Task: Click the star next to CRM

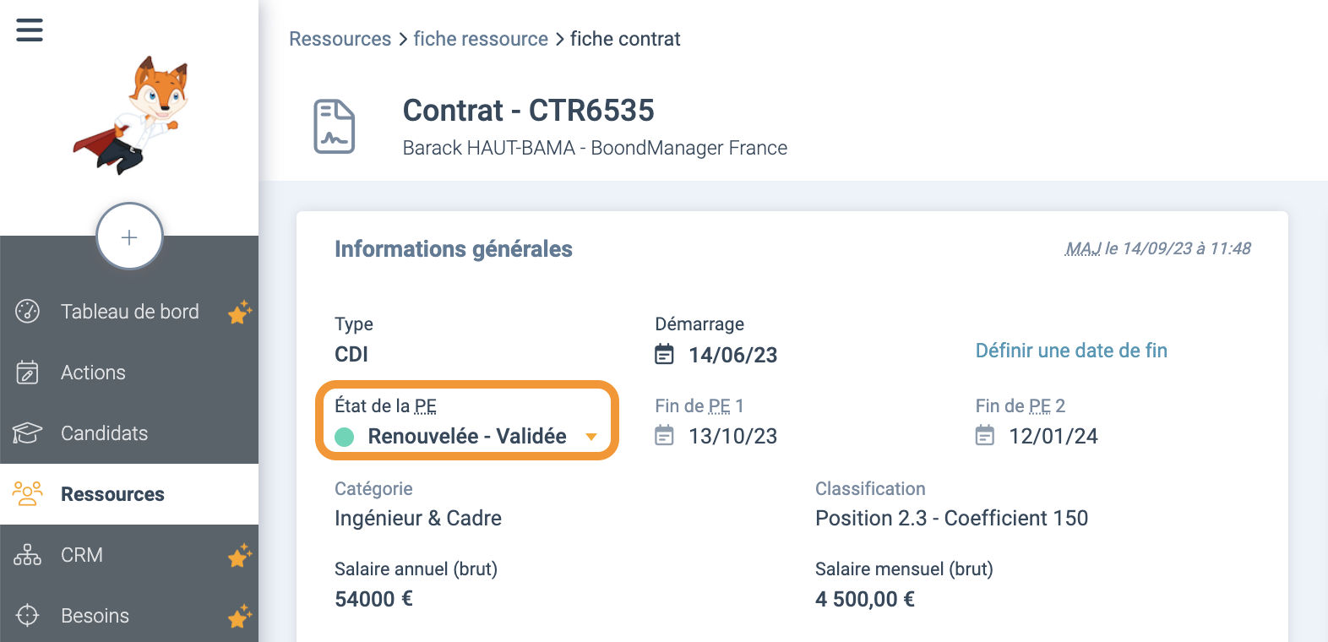Action: [240, 556]
